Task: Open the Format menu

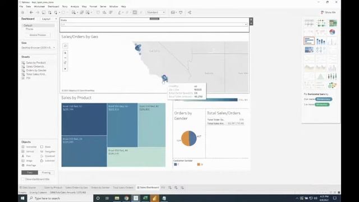Action: [x=93, y=6]
